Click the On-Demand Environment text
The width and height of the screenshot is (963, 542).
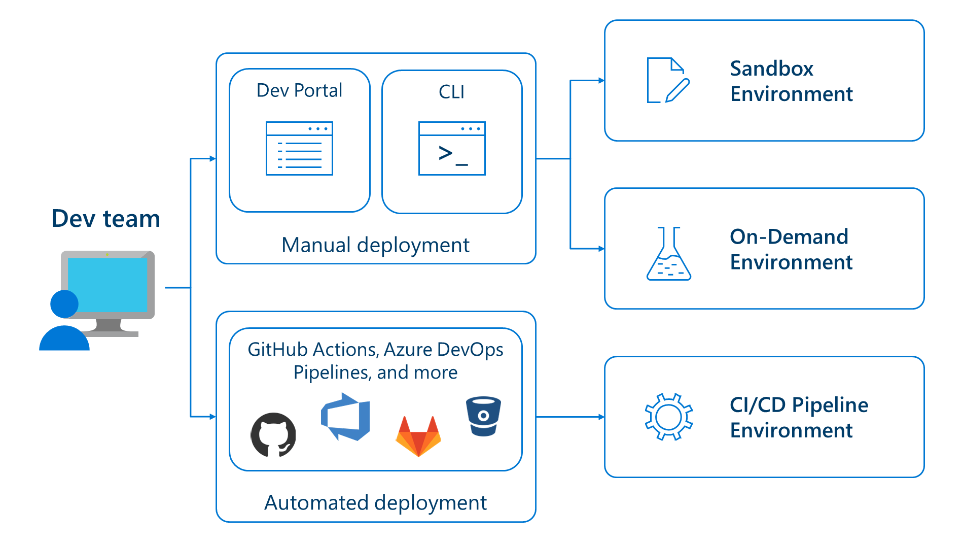791,249
